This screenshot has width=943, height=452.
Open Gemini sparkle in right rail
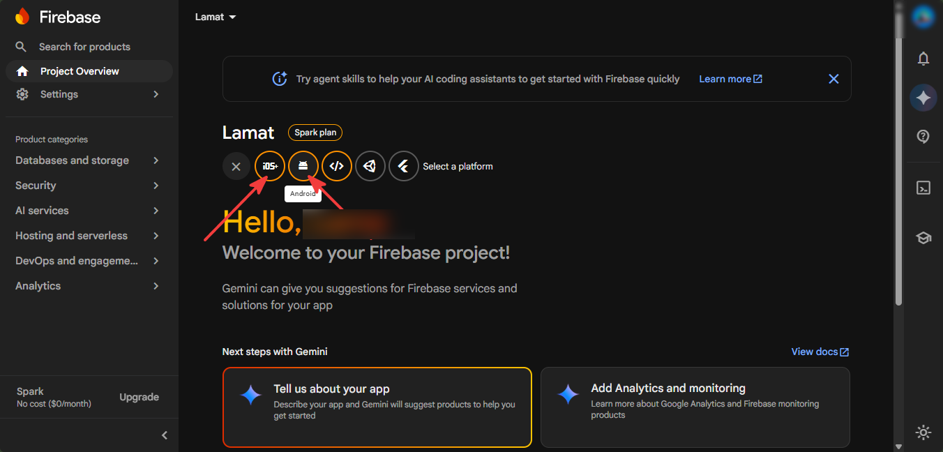pos(923,98)
